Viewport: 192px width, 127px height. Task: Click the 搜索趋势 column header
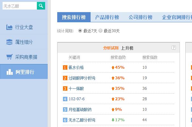[118, 57]
